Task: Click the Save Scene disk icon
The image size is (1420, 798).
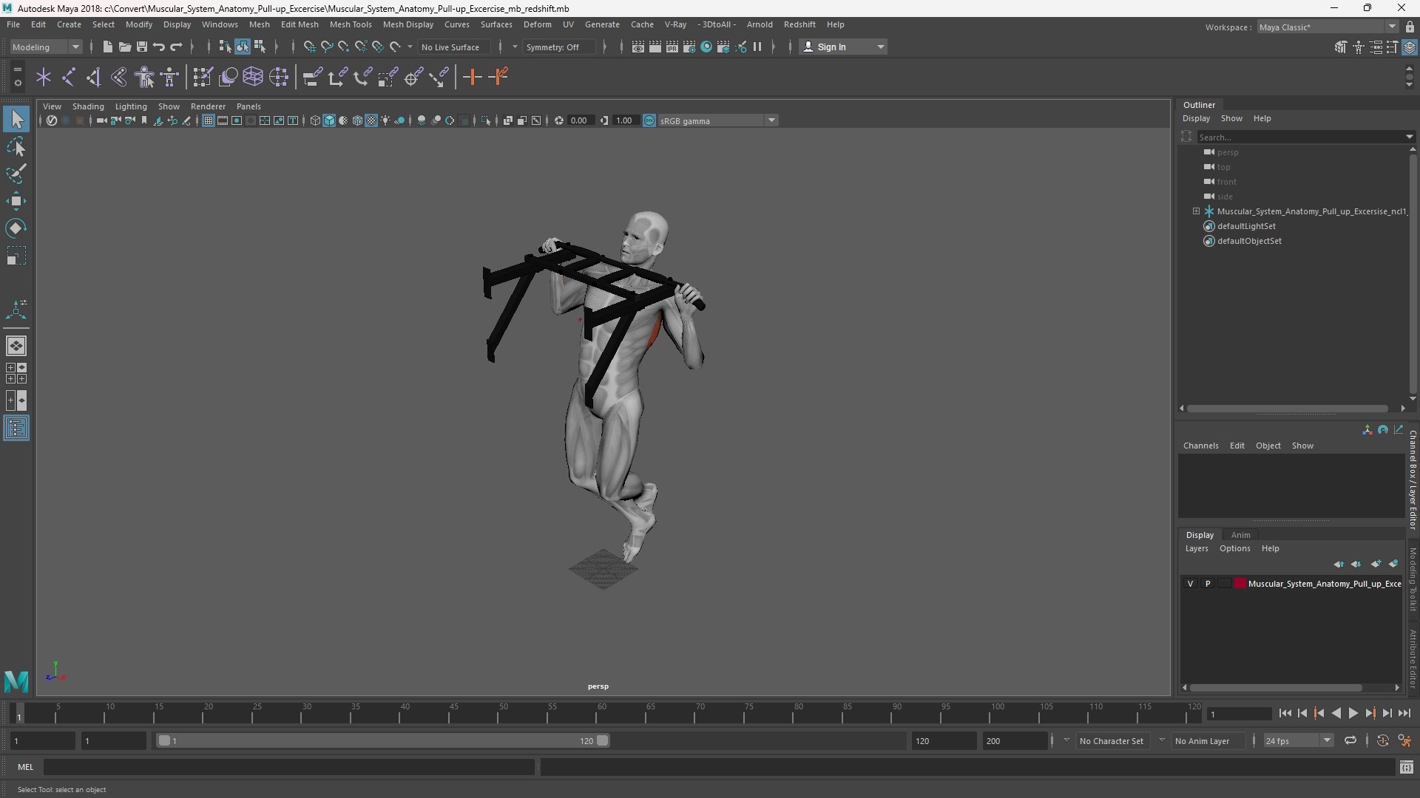Action: point(141,47)
